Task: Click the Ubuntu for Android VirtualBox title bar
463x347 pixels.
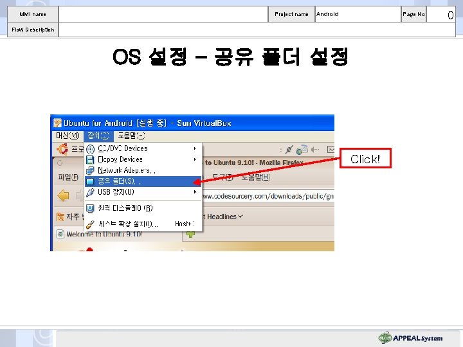Action: (x=192, y=123)
